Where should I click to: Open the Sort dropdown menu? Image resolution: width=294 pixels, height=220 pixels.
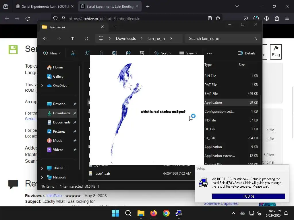pos(163,53)
